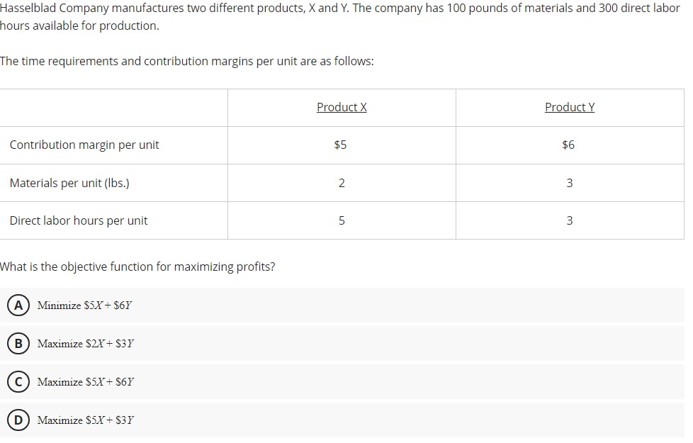Click the objective function question text

(137, 267)
